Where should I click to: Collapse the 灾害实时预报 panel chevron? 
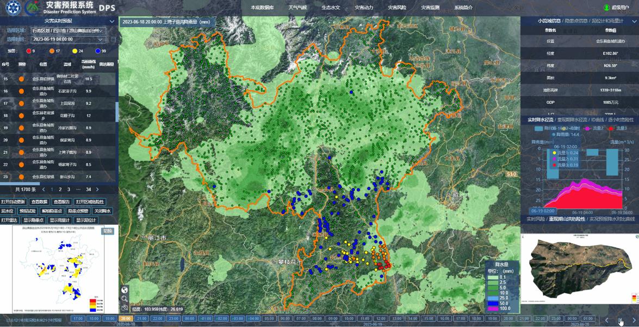[x=111, y=21]
